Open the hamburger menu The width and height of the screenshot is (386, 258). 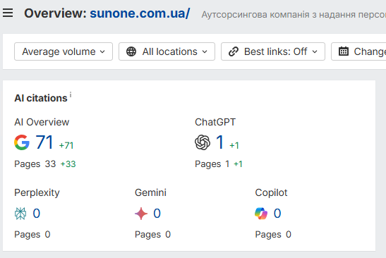click(8, 13)
